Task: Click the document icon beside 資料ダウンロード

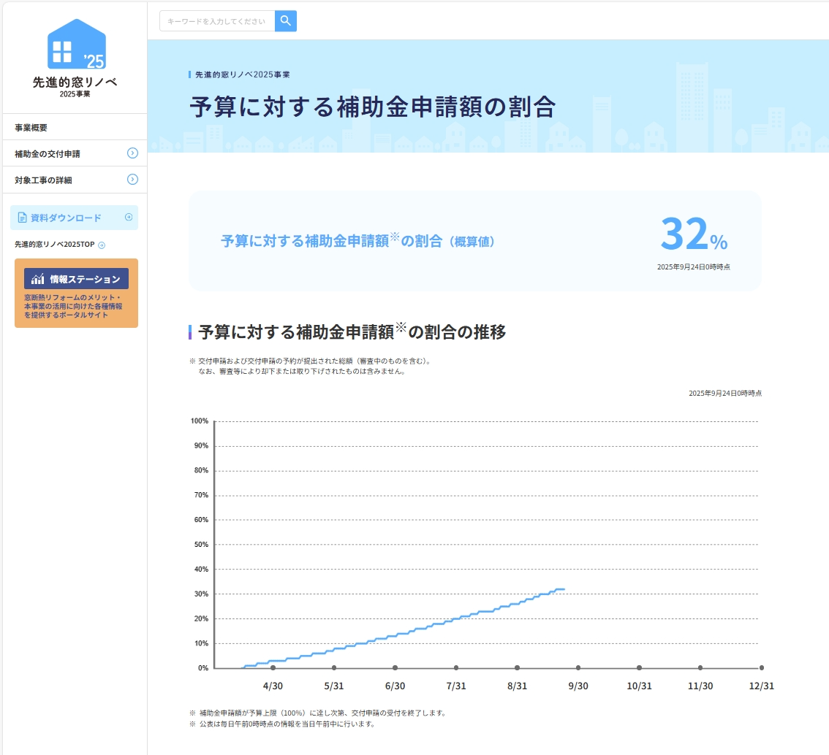Action: point(22,218)
